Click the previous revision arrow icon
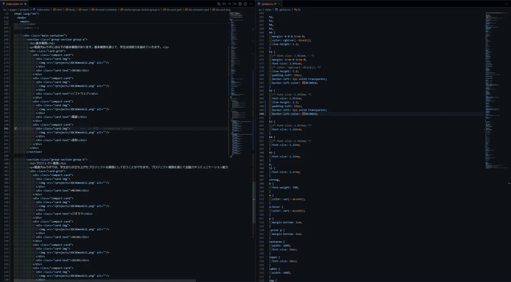This screenshot has height=282, width=511. pos(224,4)
